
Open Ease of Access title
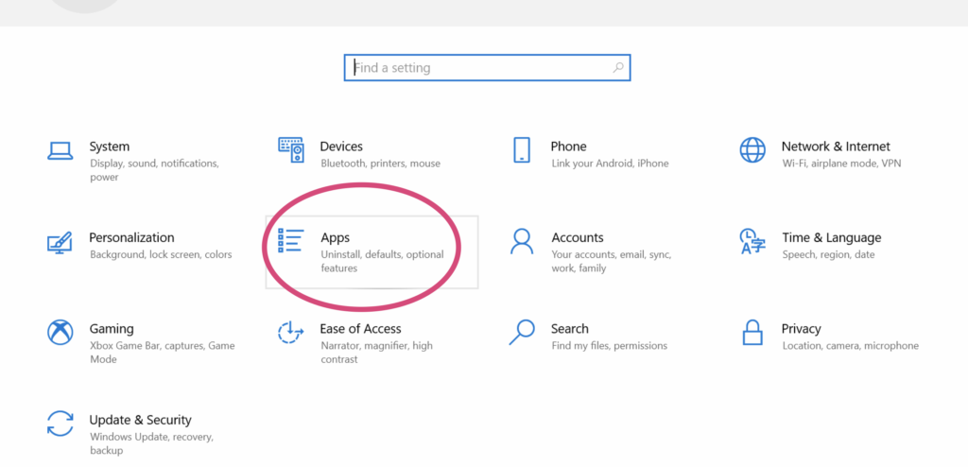(x=360, y=329)
